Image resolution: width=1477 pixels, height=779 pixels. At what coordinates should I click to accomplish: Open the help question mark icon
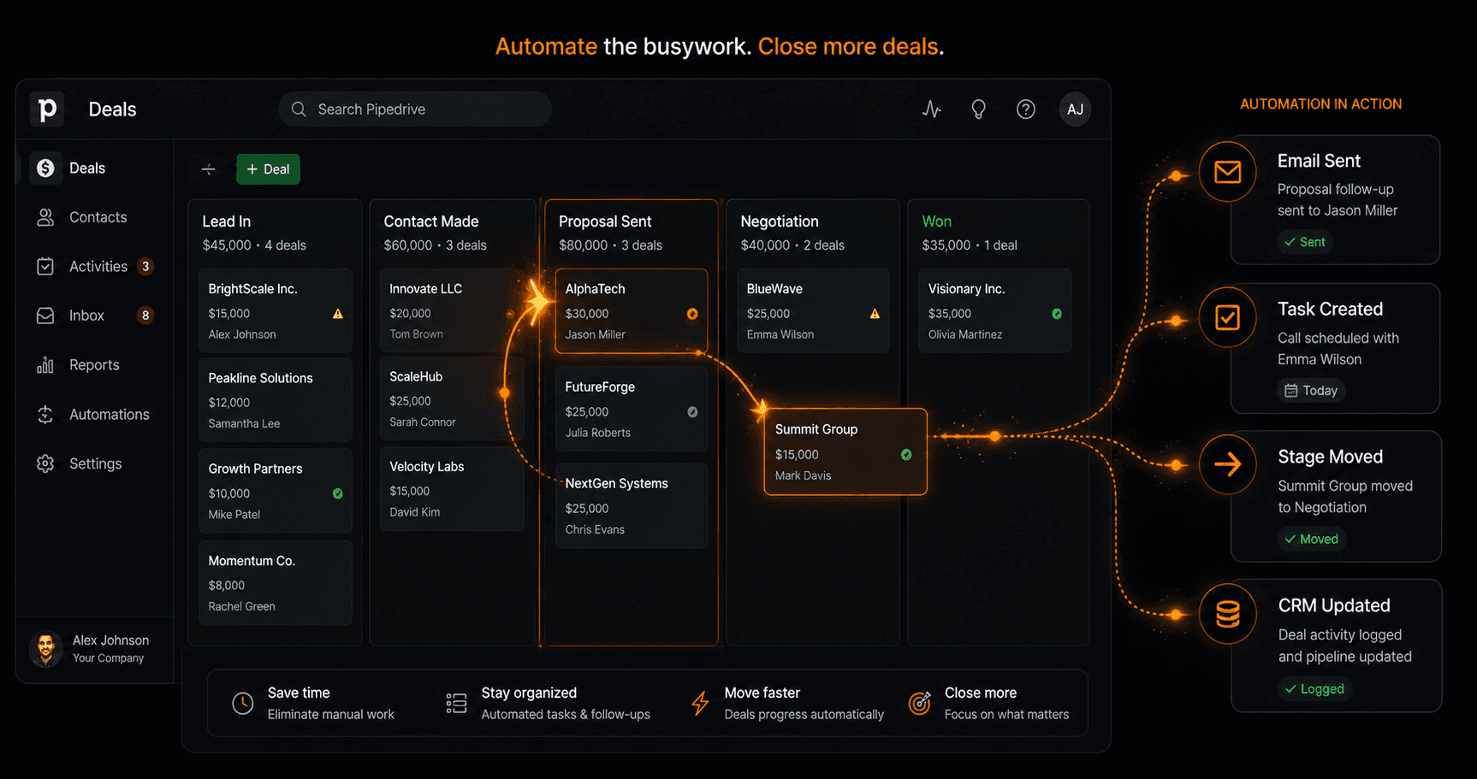(1025, 109)
